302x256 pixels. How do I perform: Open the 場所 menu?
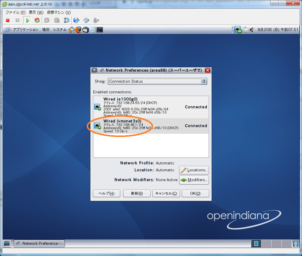tap(46, 29)
